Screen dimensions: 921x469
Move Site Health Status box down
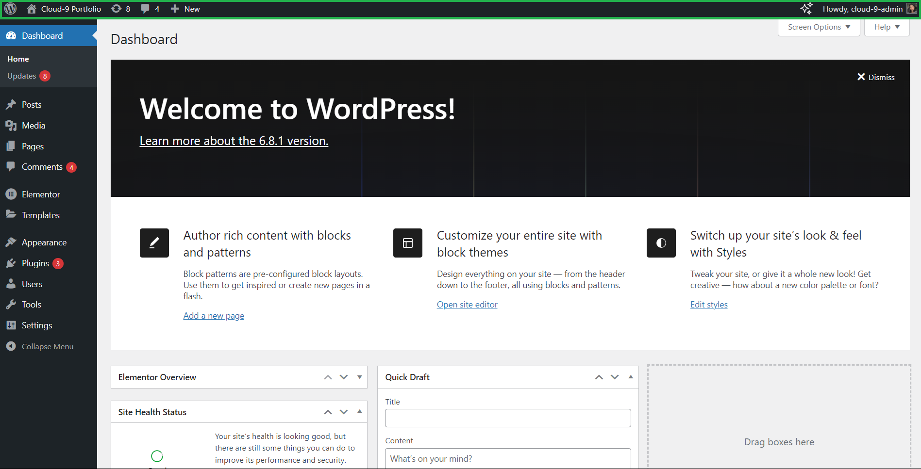point(344,412)
